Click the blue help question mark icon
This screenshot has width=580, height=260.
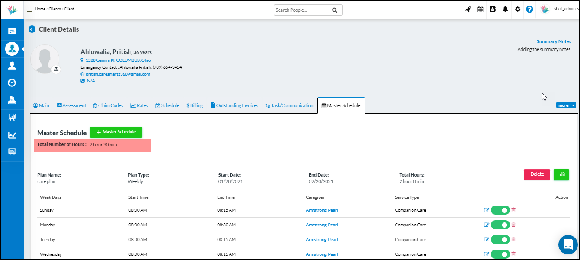click(x=529, y=10)
